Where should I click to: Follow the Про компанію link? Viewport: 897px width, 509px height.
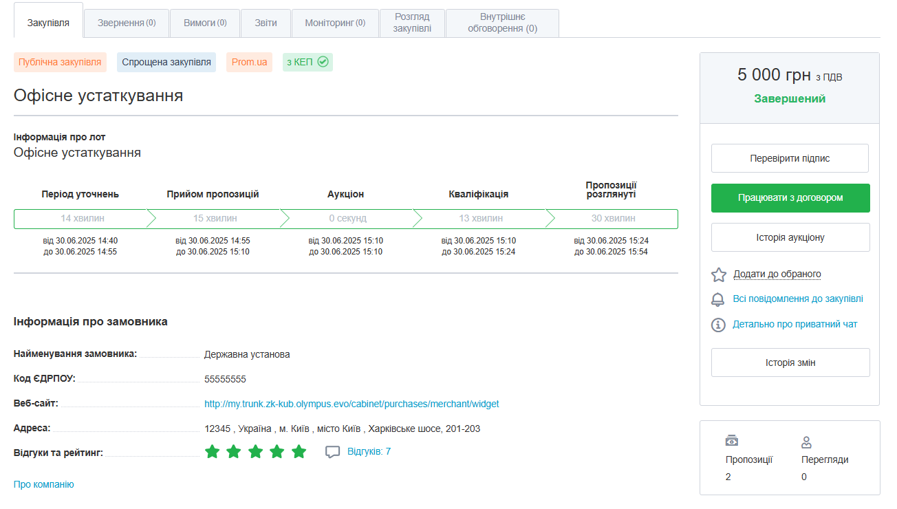click(x=44, y=484)
